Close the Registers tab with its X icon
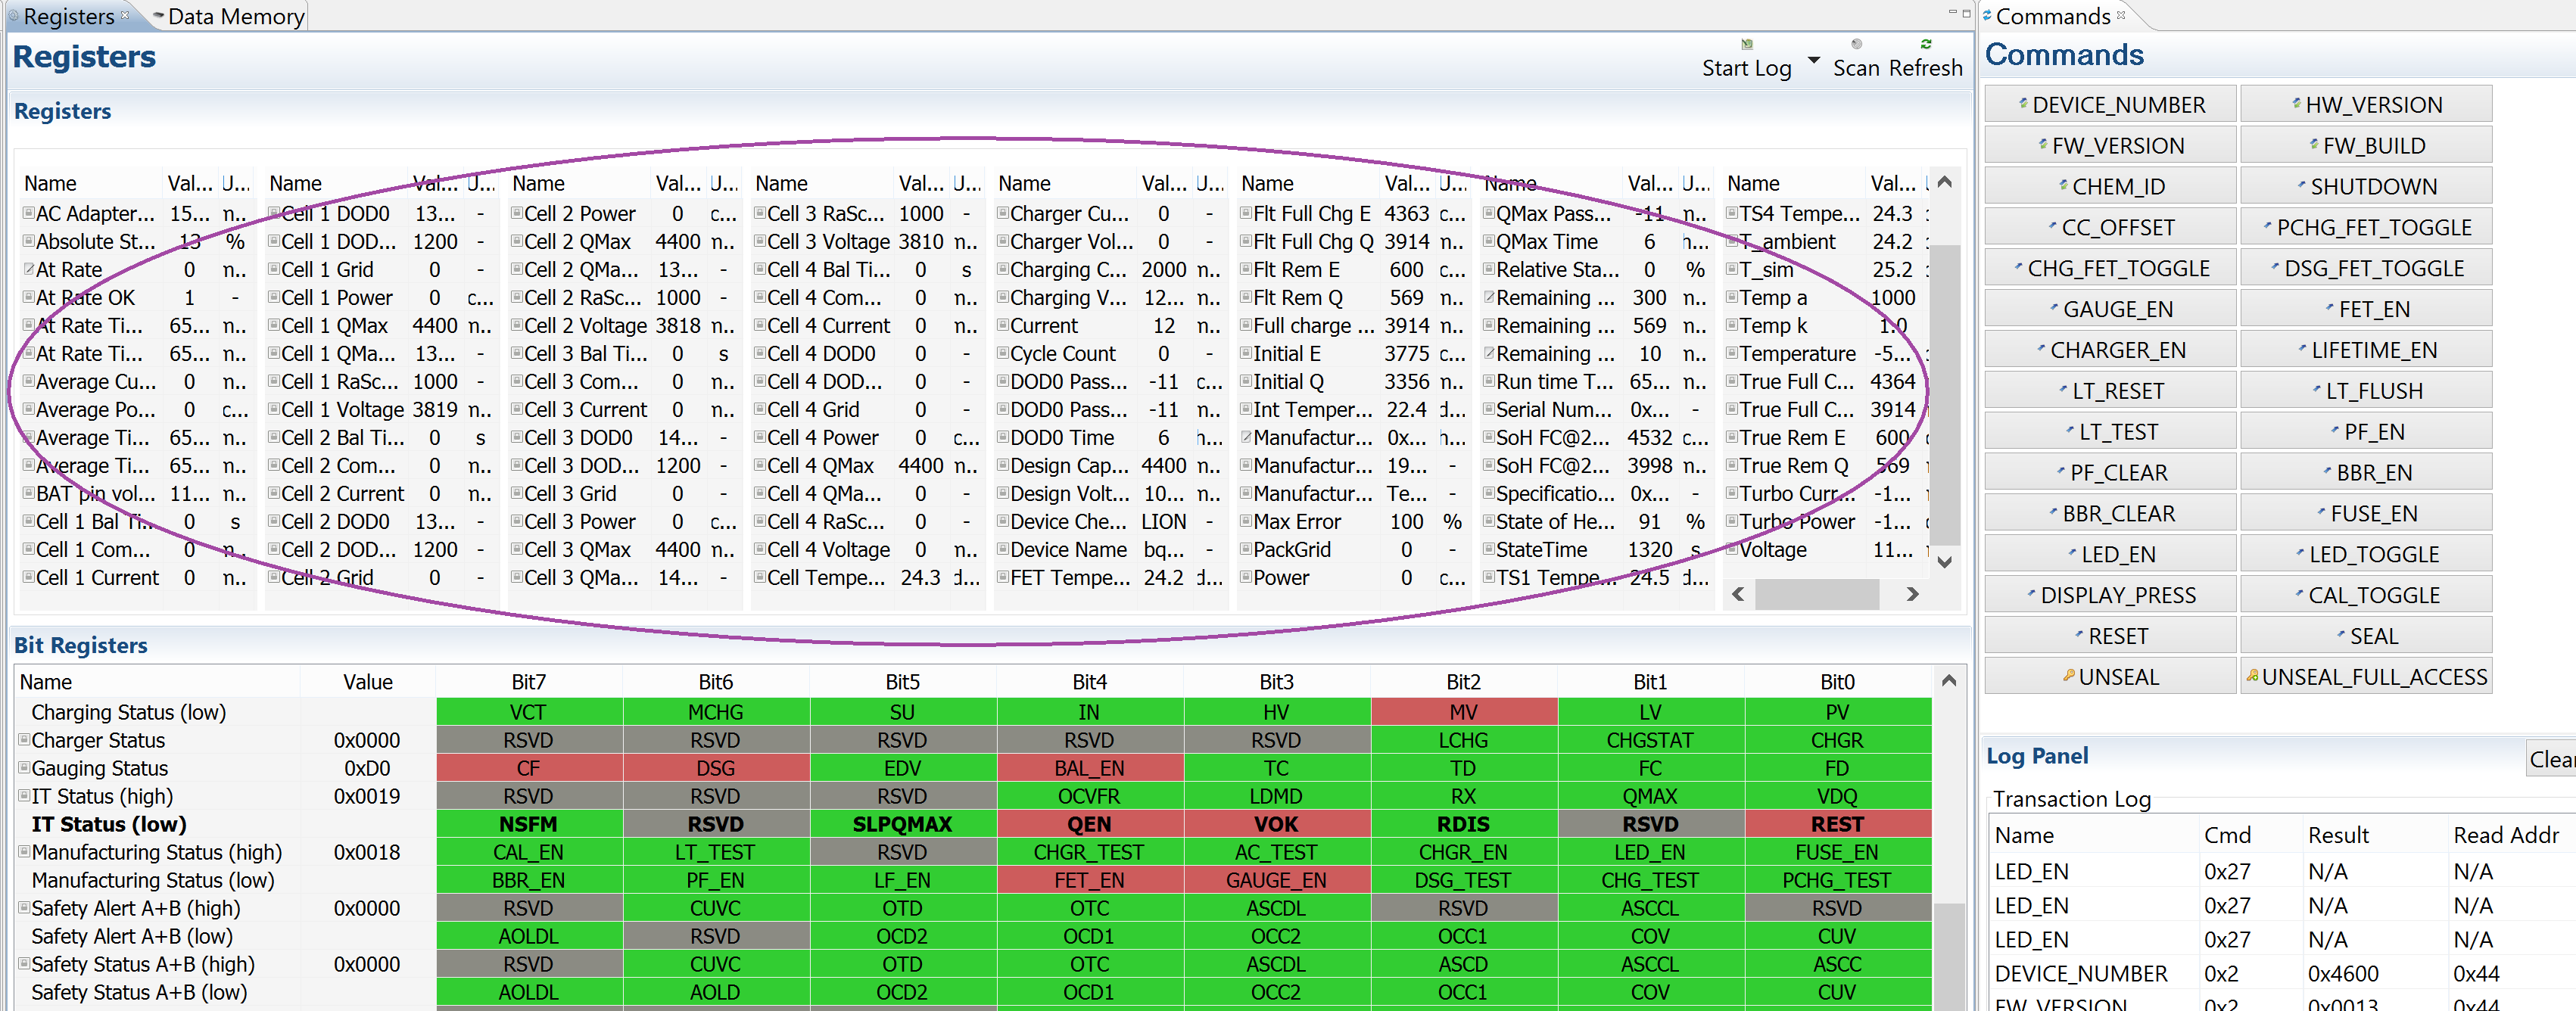The image size is (2576, 1011). (125, 15)
